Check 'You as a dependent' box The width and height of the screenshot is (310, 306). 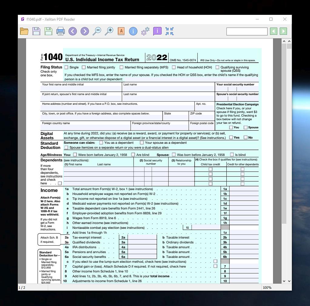click(101, 143)
